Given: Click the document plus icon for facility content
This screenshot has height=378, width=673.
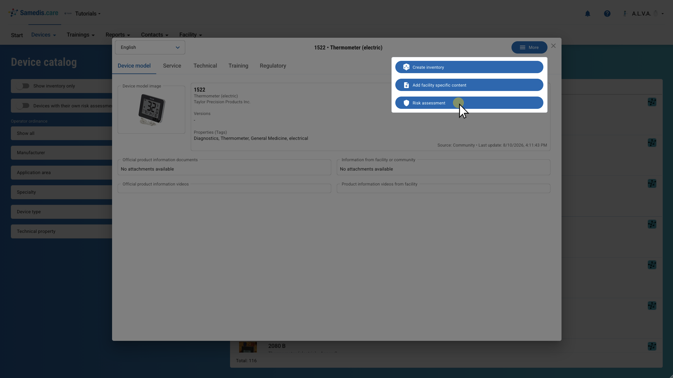Looking at the screenshot, I should click(406, 85).
